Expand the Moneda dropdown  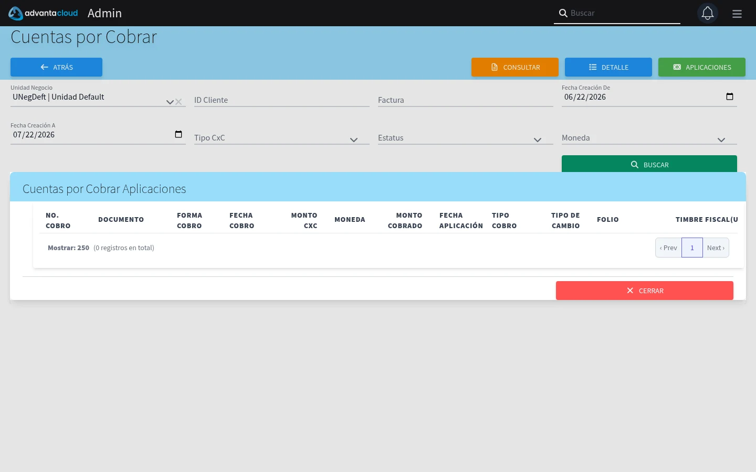[x=721, y=140]
